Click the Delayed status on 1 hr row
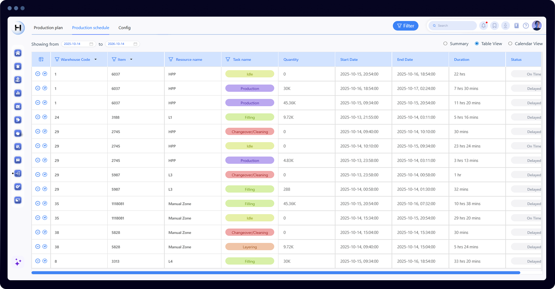 526,175
